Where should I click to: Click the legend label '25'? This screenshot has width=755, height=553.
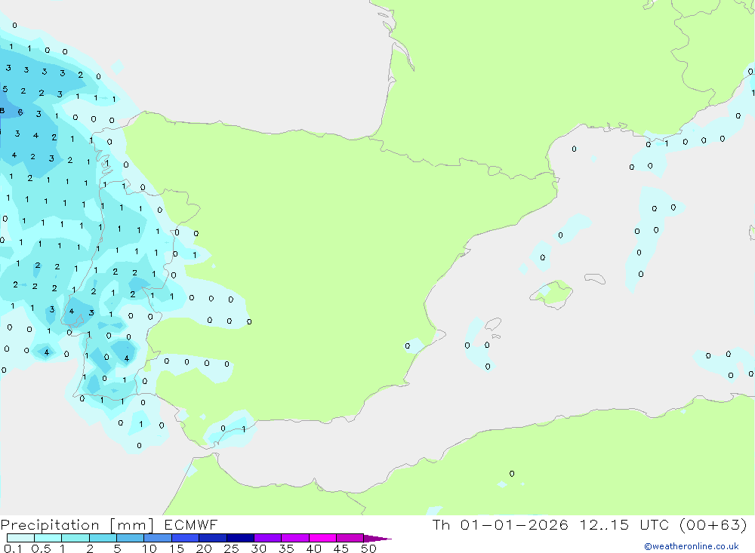click(x=232, y=548)
